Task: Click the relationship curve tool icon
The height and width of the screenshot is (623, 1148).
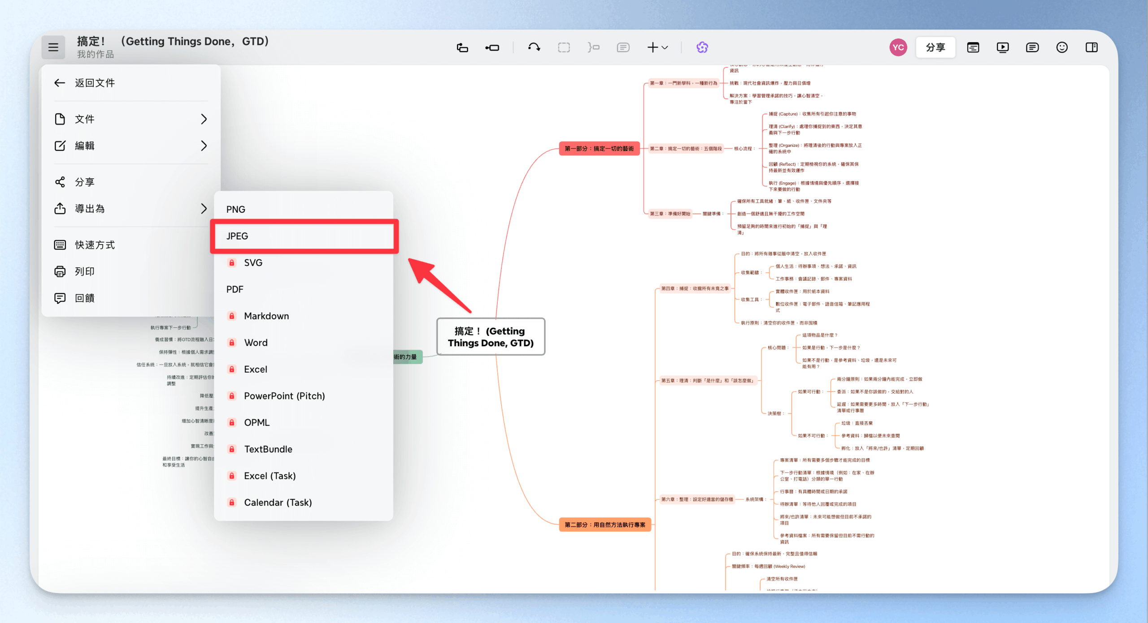Action: click(534, 47)
